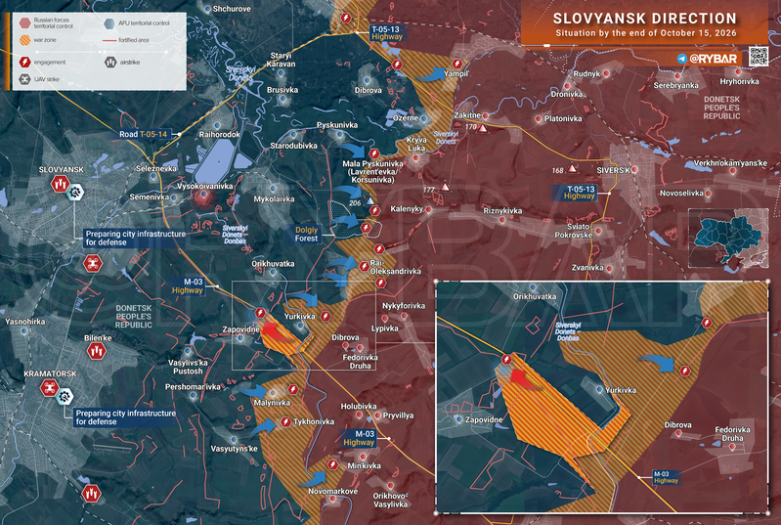Click the Mykolaivka label
781x525 pixels.
(x=274, y=199)
